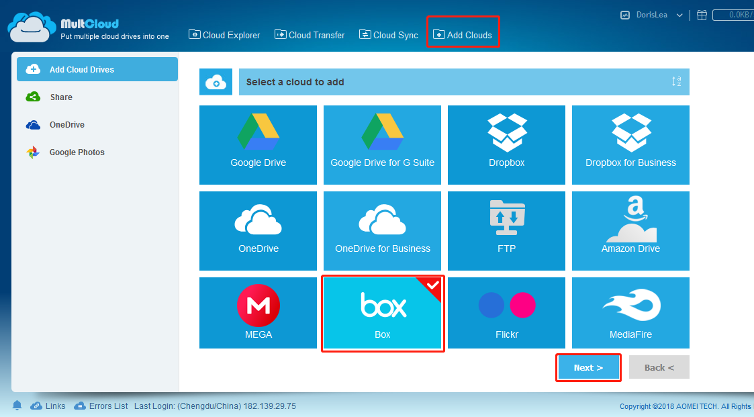Click the Back < button

click(659, 367)
